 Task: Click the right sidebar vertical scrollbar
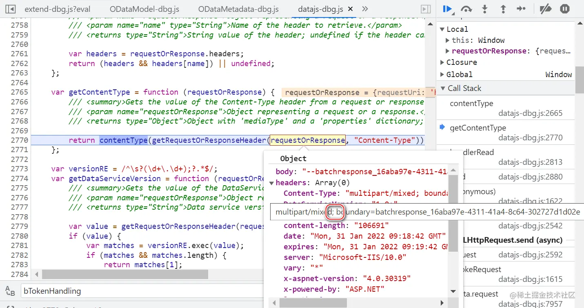tap(580, 80)
